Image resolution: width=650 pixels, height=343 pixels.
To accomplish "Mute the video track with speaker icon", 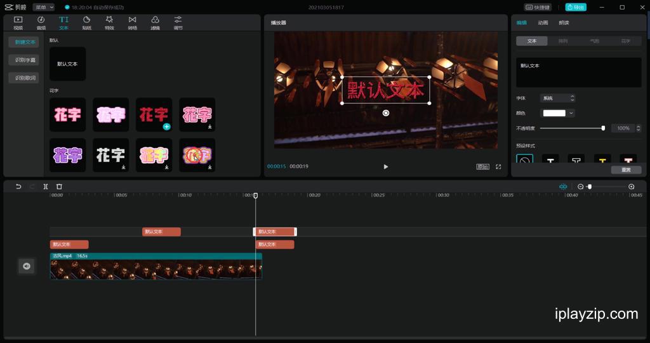I will (x=27, y=266).
